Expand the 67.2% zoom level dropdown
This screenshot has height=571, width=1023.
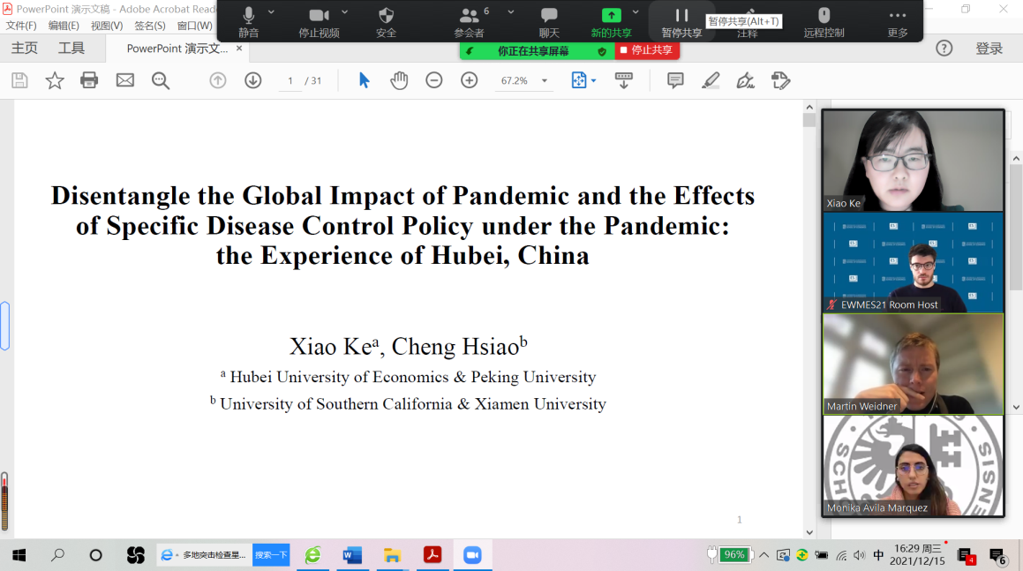point(545,81)
